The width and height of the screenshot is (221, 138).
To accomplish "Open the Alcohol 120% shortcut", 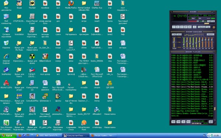I will point(6,84).
